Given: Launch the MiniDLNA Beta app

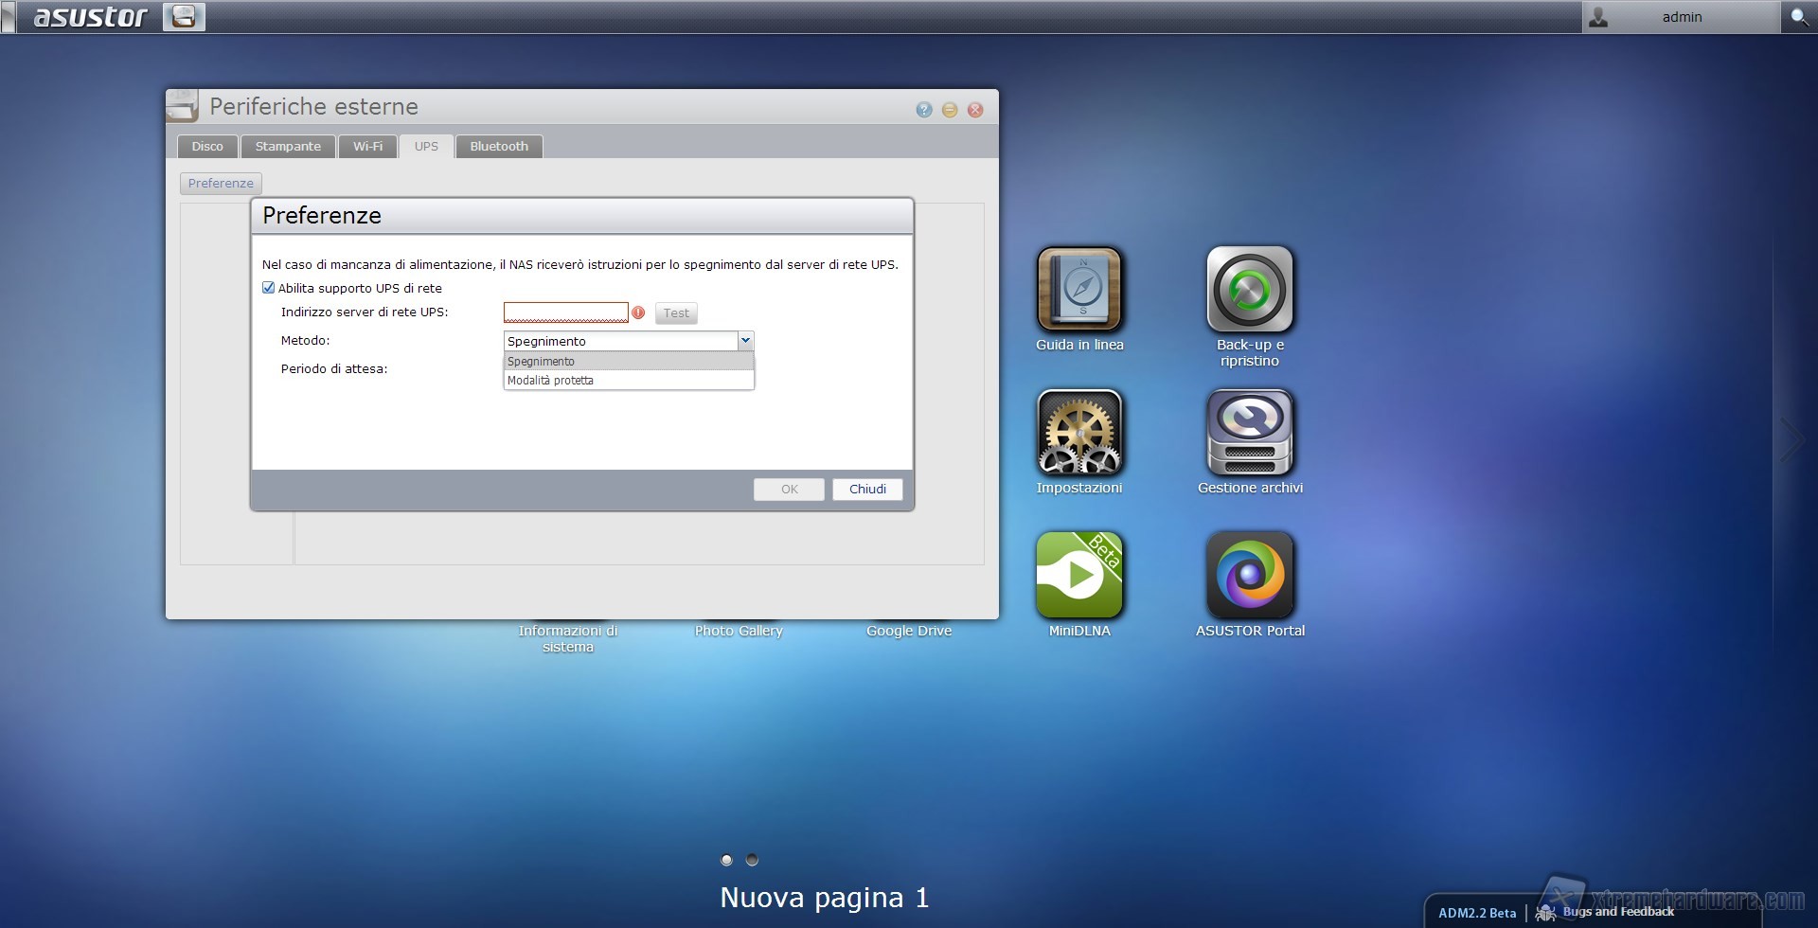Looking at the screenshot, I should [x=1079, y=575].
